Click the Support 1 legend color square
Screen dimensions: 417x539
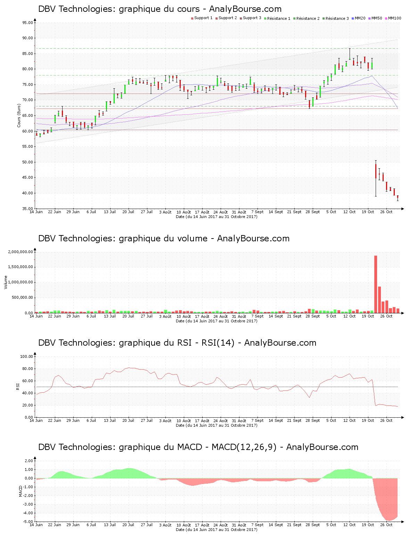click(x=192, y=18)
